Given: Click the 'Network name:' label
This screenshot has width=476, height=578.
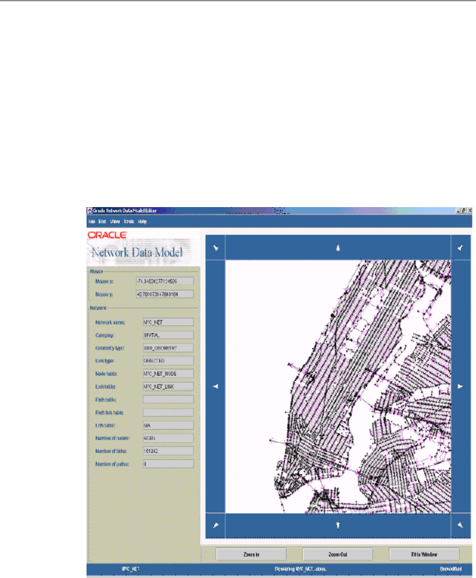Looking at the screenshot, I should pos(110,322).
